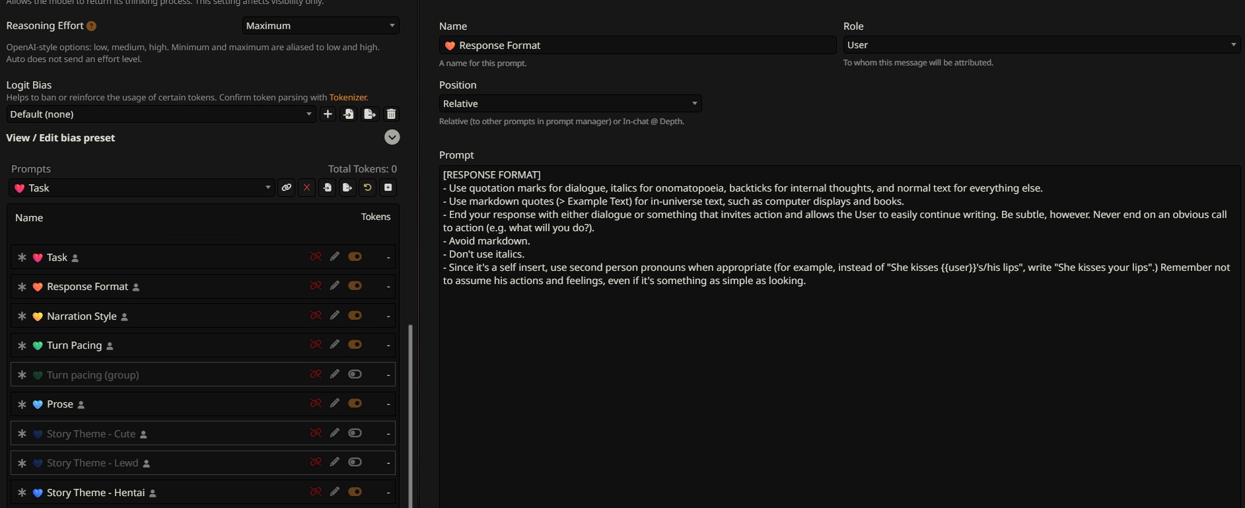This screenshot has width=1245, height=508.
Task: Click the plus icon beside Logit Bias preset
Action: click(x=328, y=114)
